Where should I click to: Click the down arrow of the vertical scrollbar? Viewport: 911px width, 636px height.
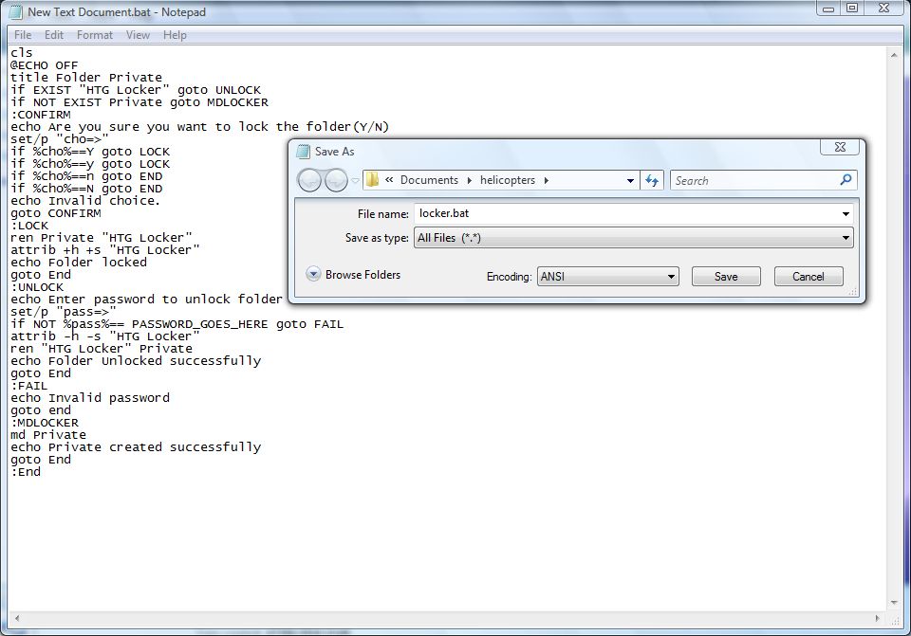pos(893,602)
